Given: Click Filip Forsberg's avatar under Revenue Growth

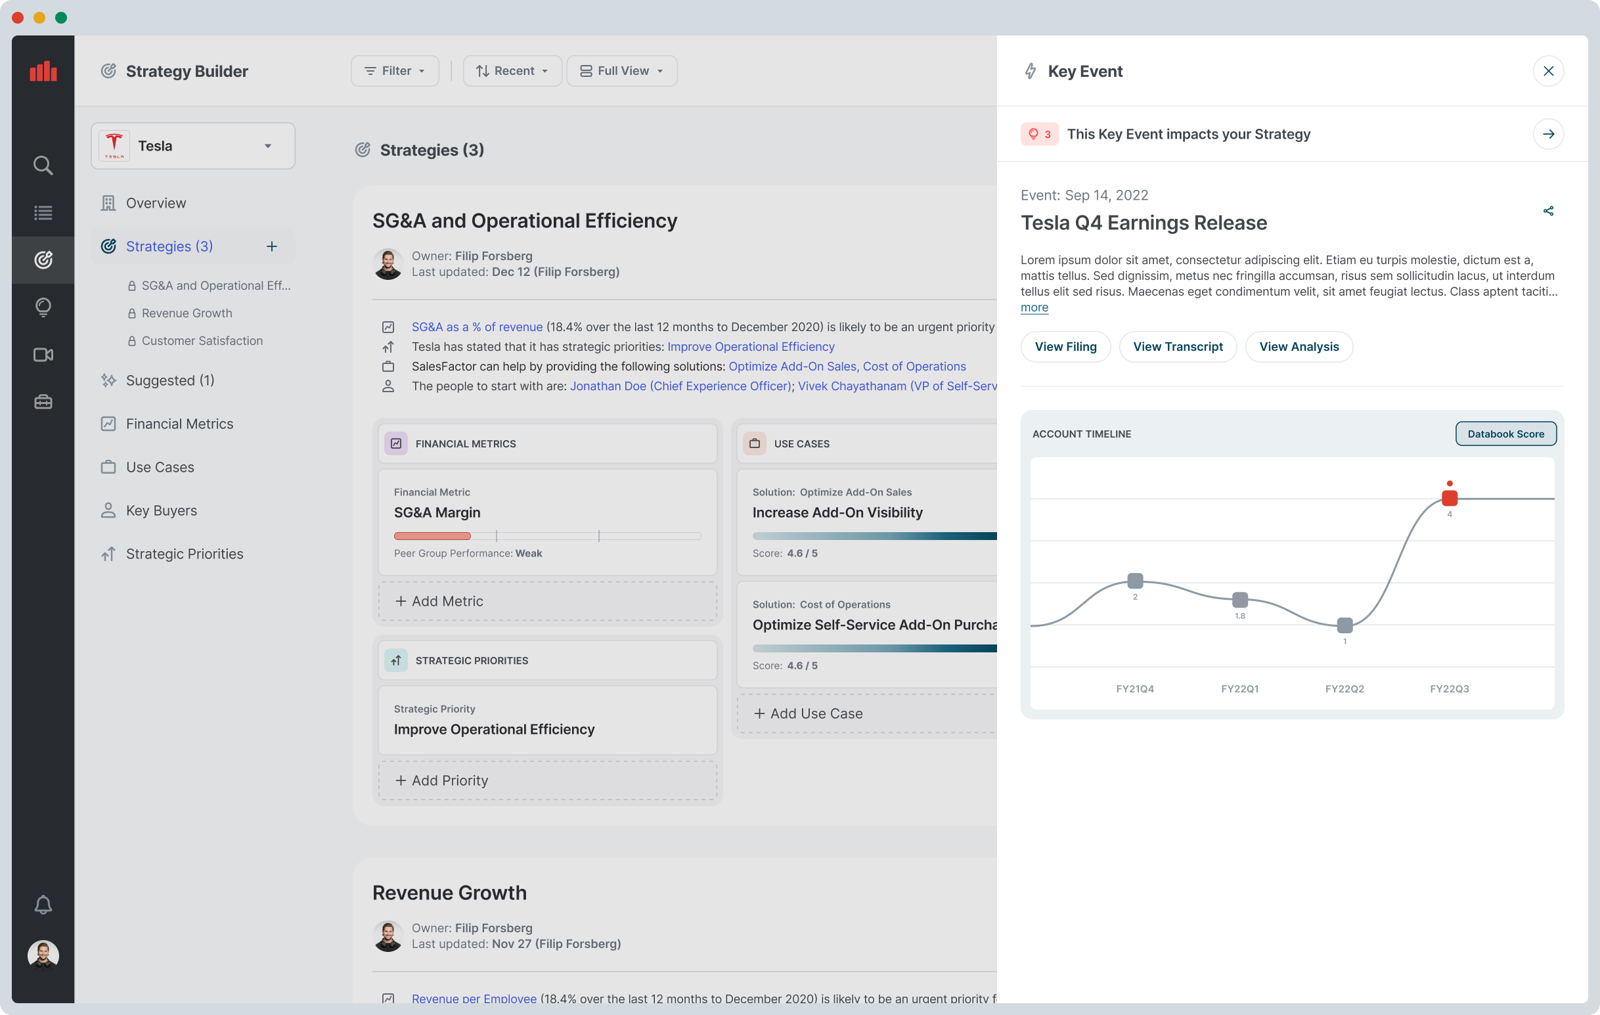Looking at the screenshot, I should (x=388, y=936).
